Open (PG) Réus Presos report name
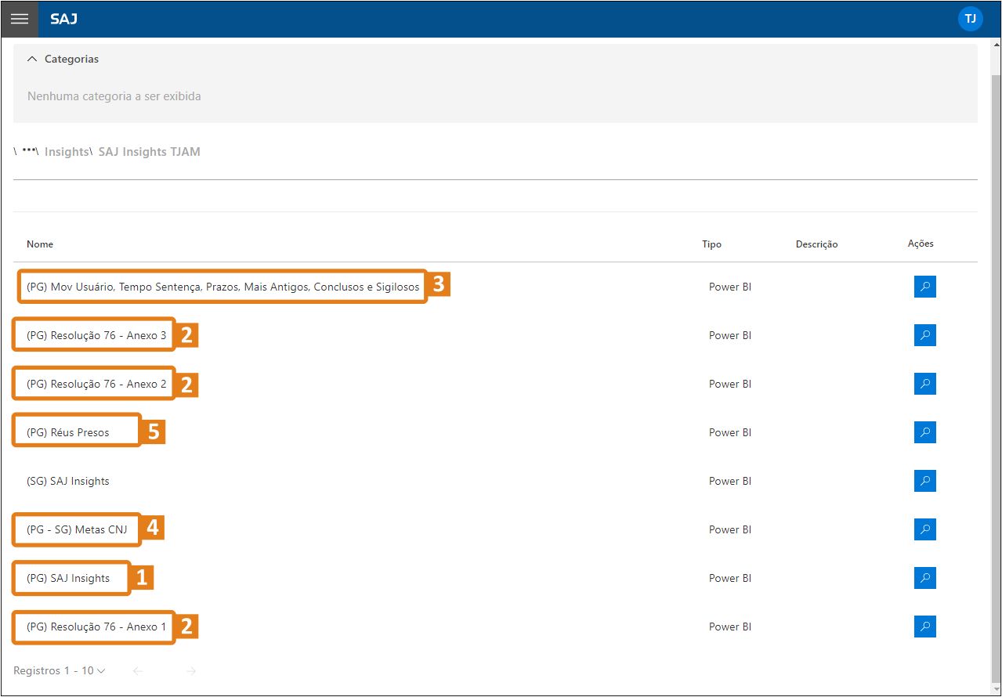Screen dimensions: 1002x697 click(68, 432)
